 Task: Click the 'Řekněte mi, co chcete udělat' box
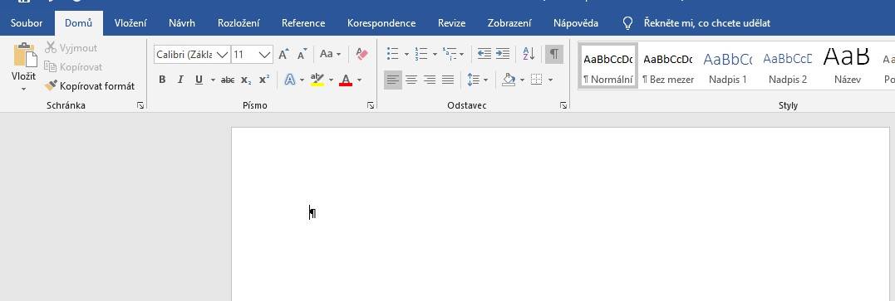tap(706, 23)
